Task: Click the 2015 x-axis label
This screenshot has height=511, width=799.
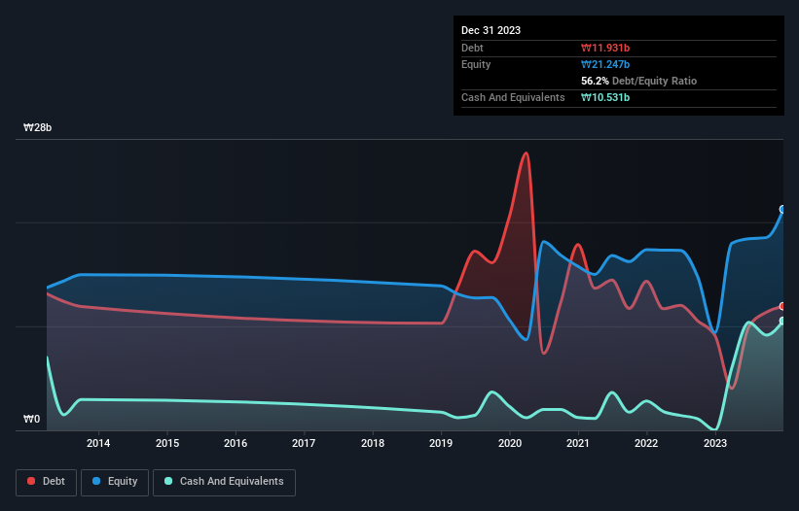Action: click(167, 443)
